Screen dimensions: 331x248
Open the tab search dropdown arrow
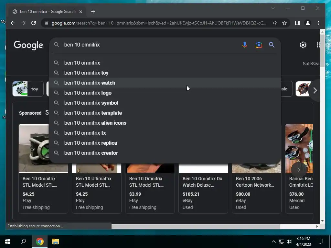273,8
